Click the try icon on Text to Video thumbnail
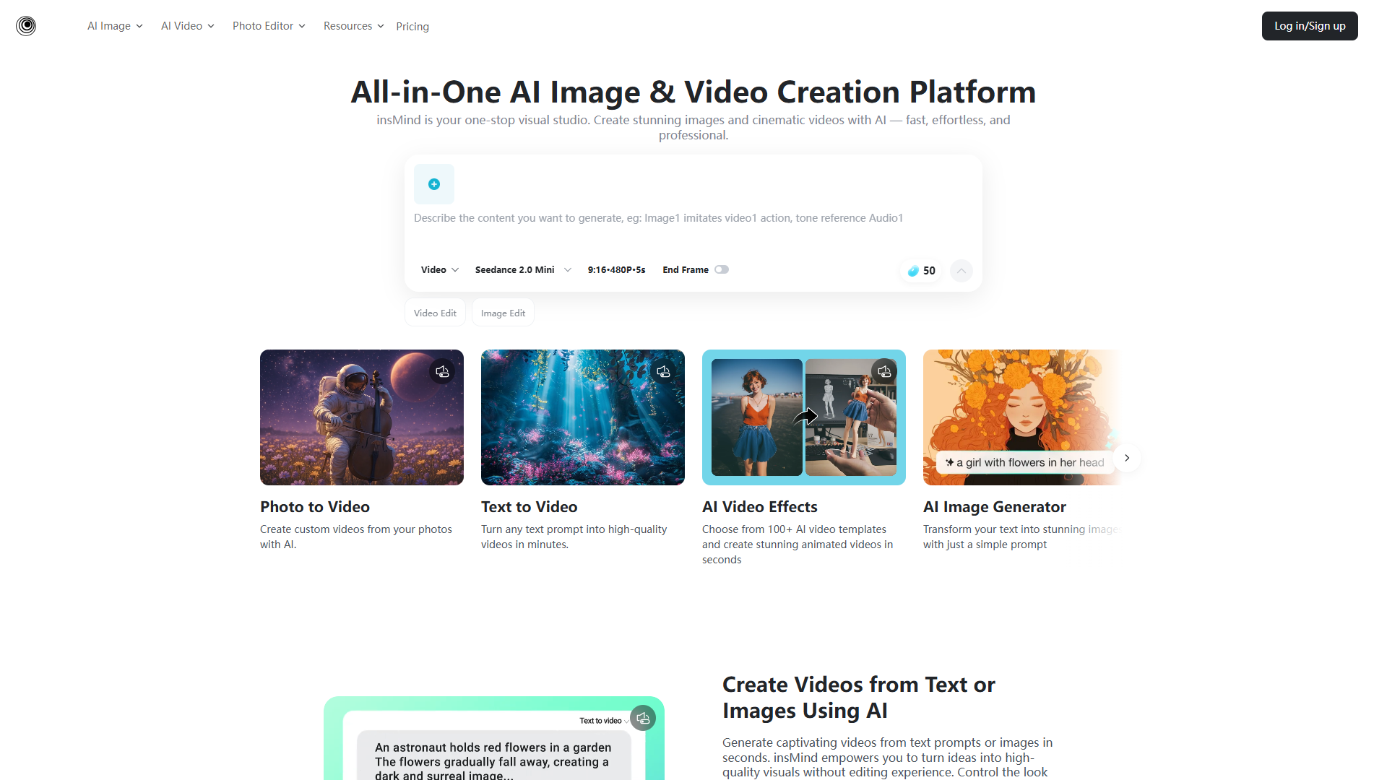The image size is (1387, 780). pos(664,371)
